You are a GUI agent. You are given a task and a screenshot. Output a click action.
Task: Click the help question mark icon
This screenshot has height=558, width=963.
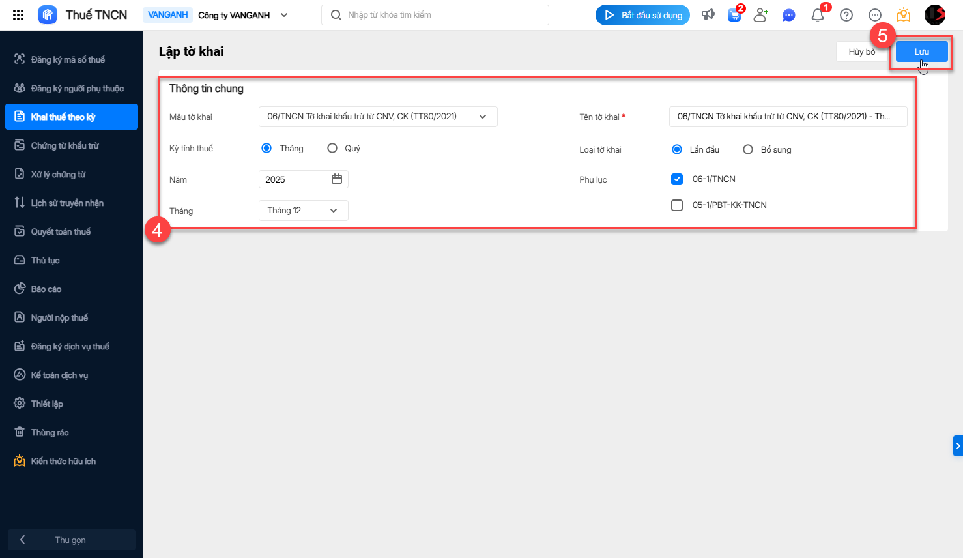(x=846, y=15)
